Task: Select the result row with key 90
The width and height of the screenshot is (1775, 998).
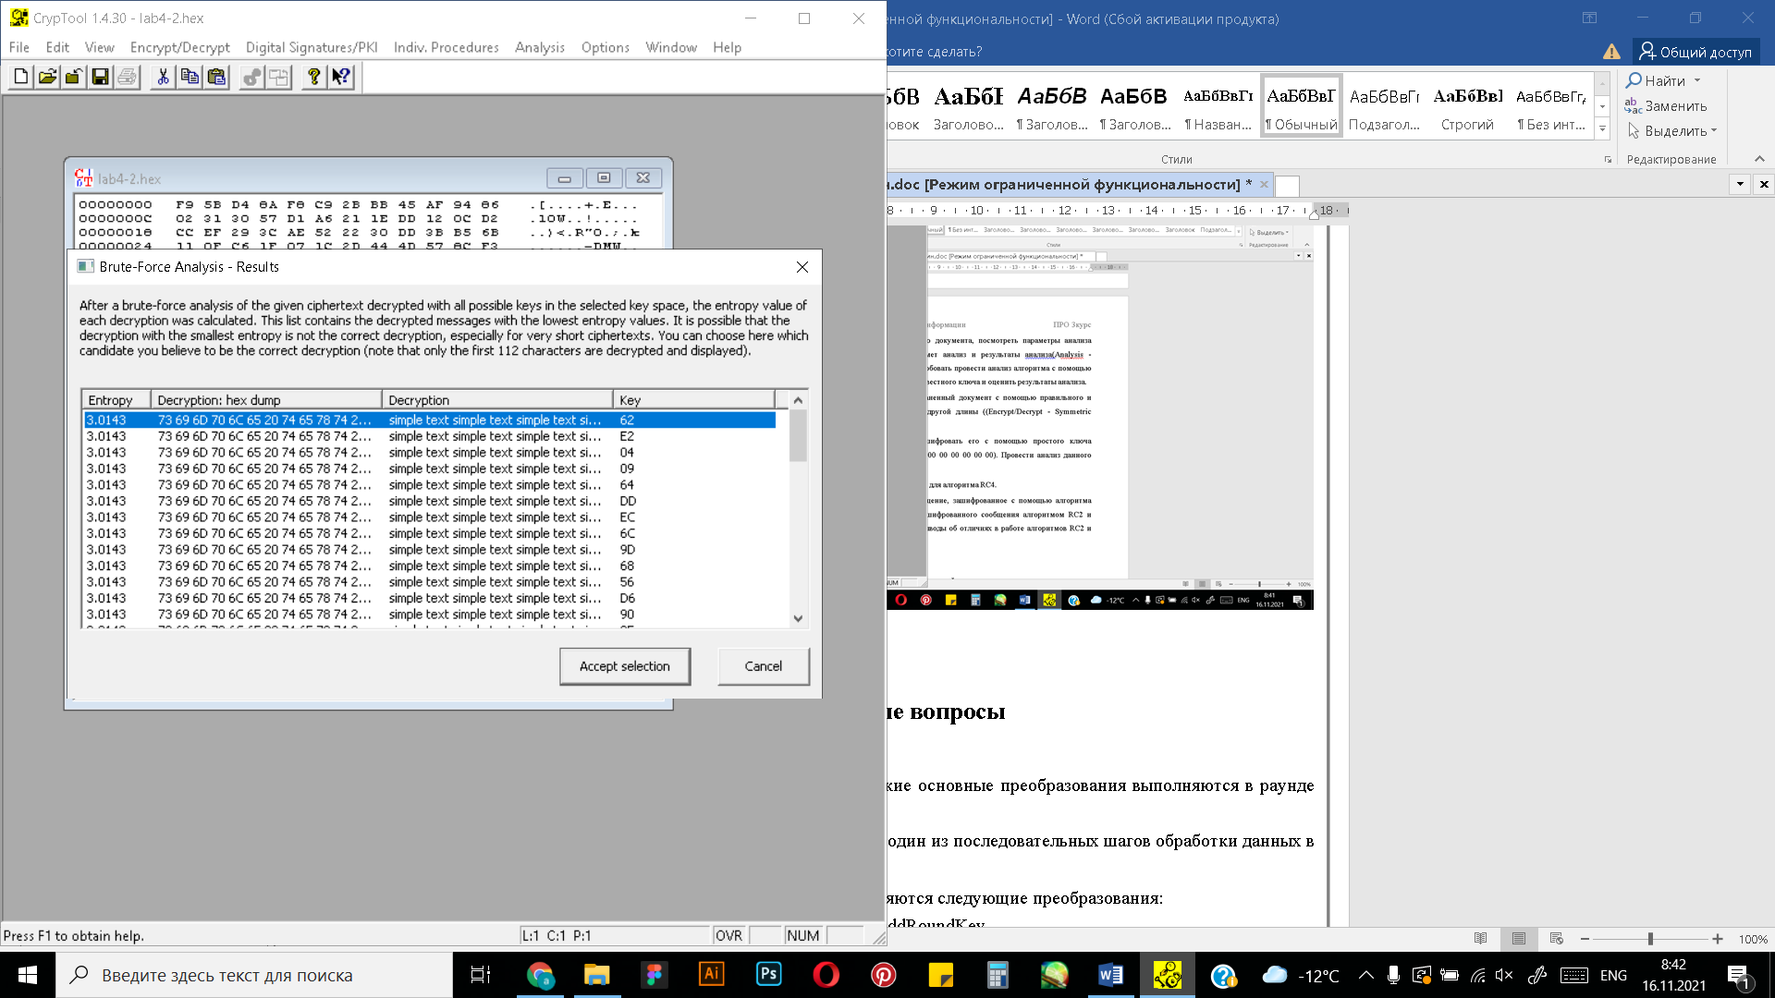Action: tap(430, 615)
